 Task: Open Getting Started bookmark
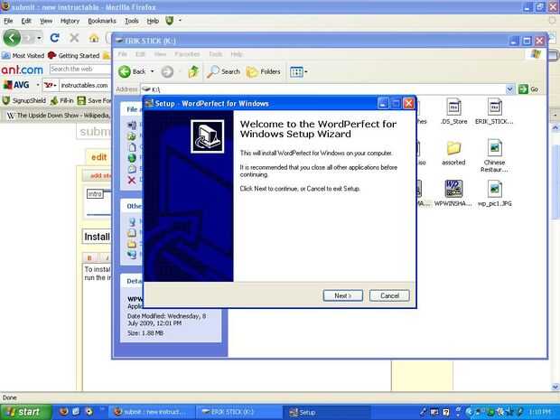(73, 55)
